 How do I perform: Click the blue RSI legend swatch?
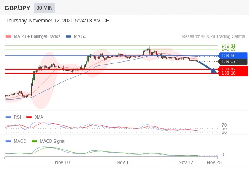(8, 117)
